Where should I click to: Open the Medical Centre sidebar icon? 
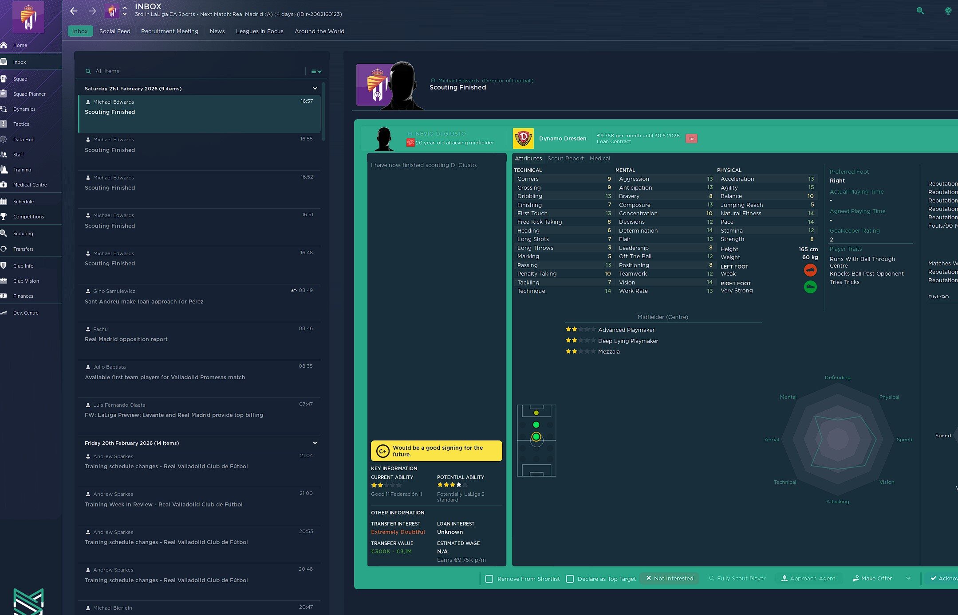click(x=4, y=185)
